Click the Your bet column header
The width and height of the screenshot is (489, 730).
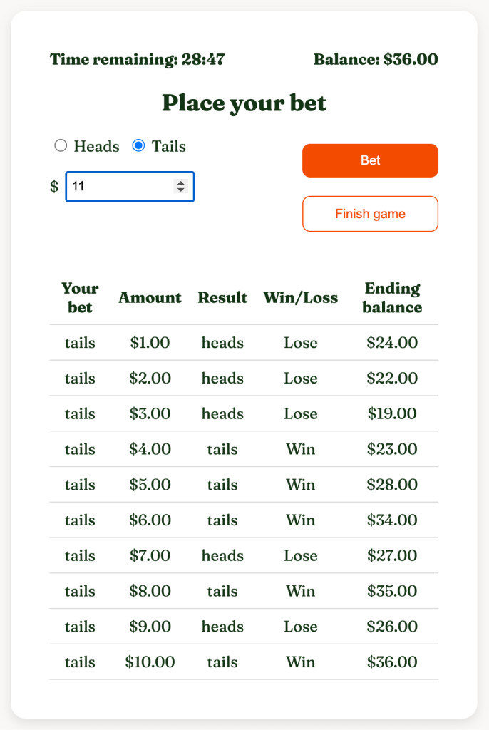80,298
